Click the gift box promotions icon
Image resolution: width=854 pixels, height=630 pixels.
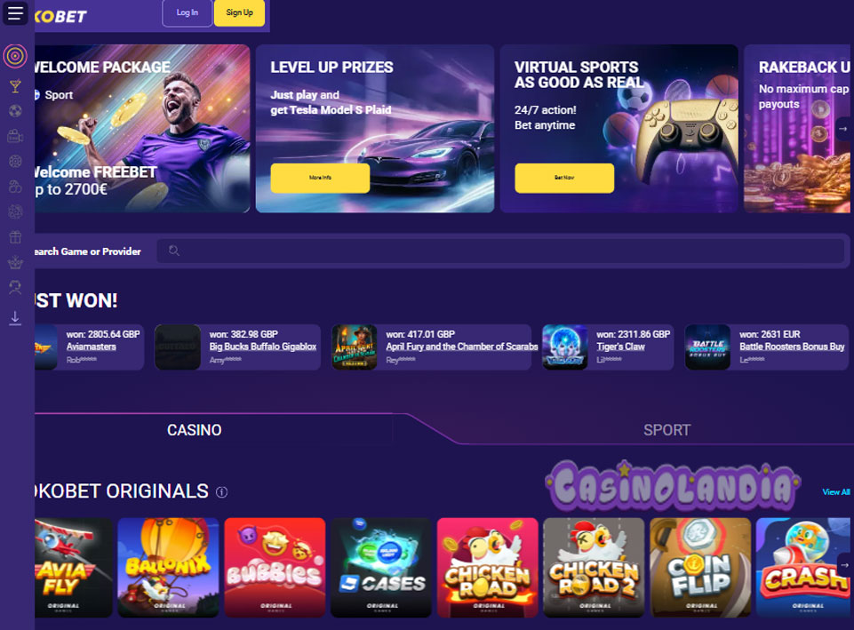coord(15,237)
